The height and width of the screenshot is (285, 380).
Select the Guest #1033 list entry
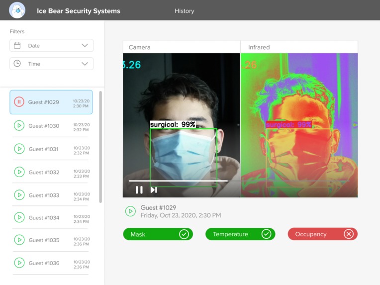click(x=50, y=195)
